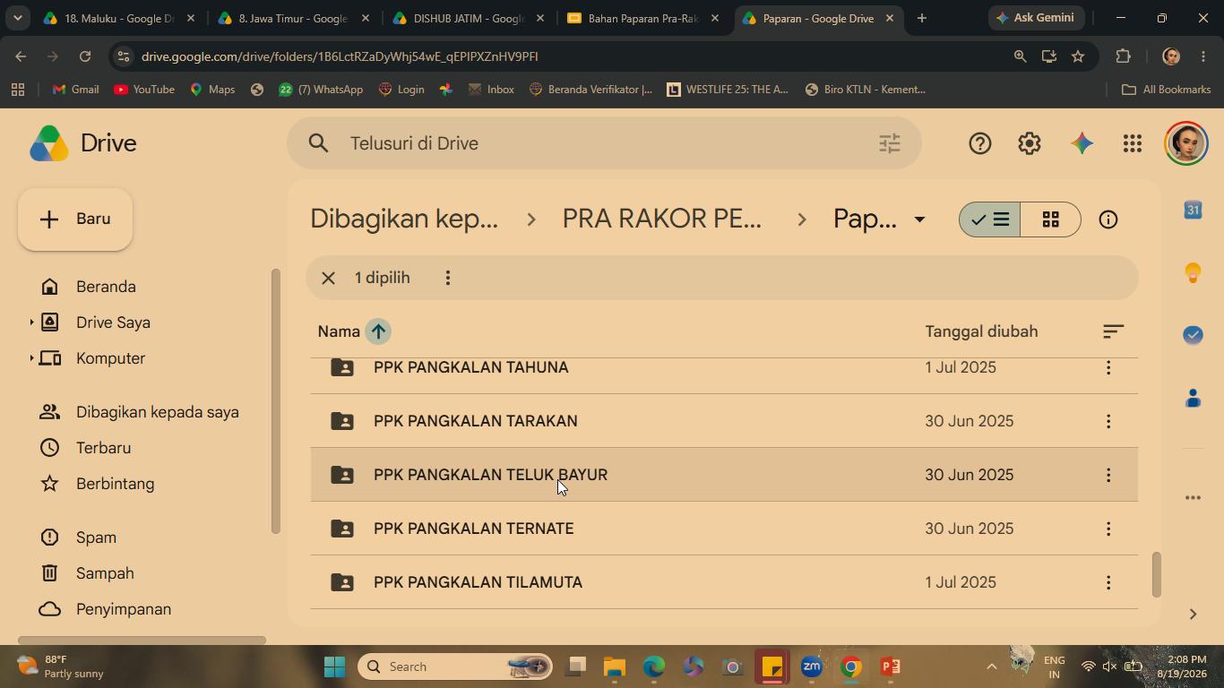Open Google Calendar side panel icon
This screenshot has width=1224, height=688.
point(1193,210)
